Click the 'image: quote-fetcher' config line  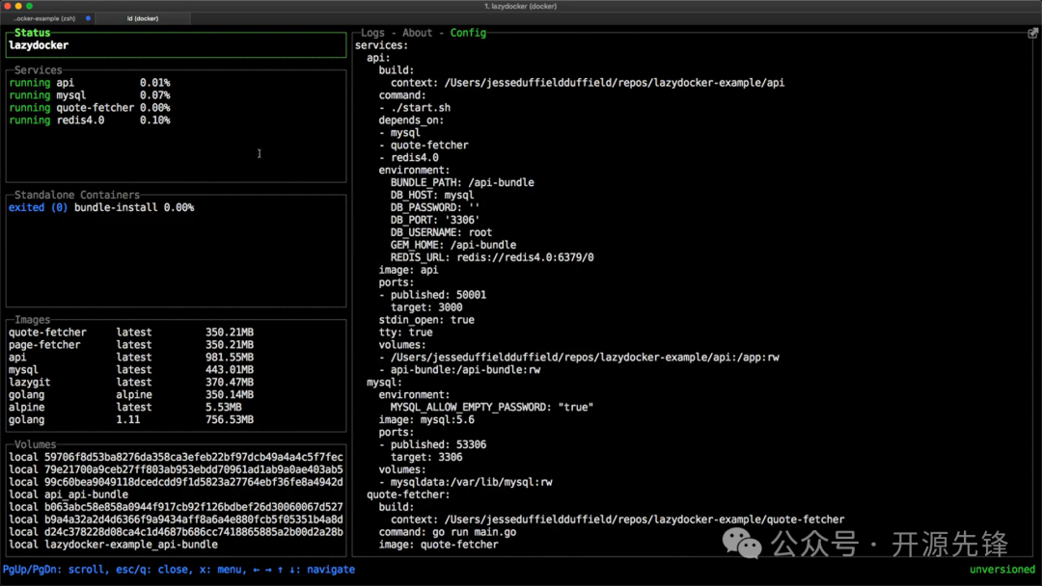coord(439,545)
